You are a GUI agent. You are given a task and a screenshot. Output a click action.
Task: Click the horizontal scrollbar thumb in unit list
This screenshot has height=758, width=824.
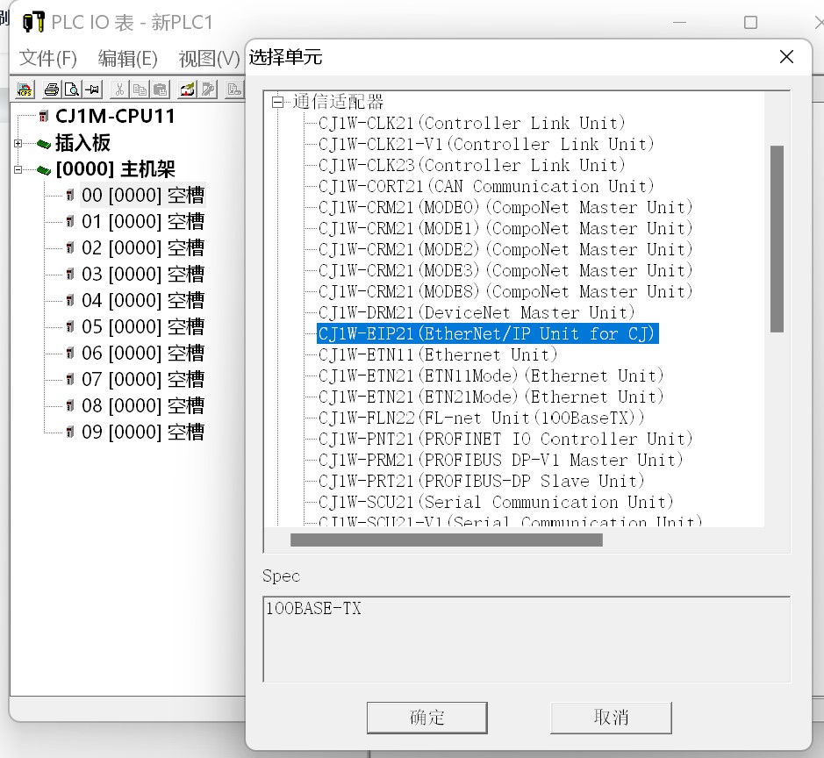click(x=446, y=540)
